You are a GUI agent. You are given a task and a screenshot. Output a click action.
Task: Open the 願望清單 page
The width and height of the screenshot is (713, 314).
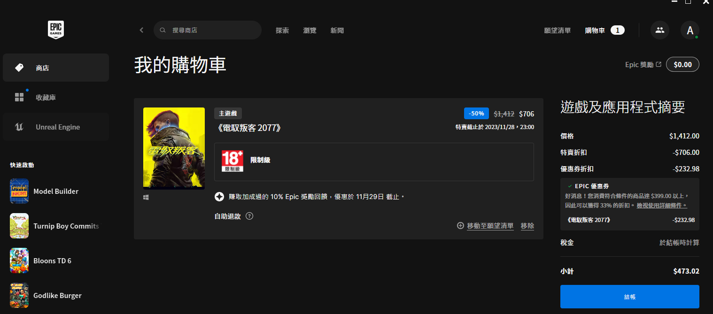point(558,30)
